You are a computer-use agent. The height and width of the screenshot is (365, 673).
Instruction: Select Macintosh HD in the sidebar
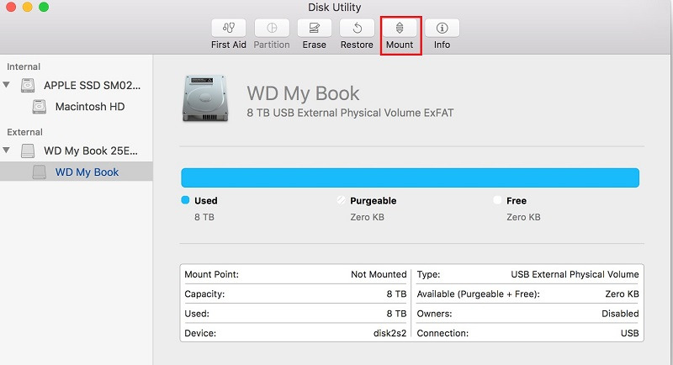coord(90,106)
